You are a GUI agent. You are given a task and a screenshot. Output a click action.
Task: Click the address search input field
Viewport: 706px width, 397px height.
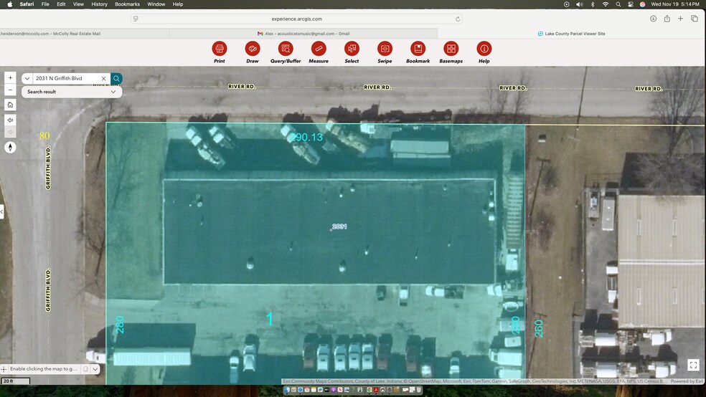(65, 79)
